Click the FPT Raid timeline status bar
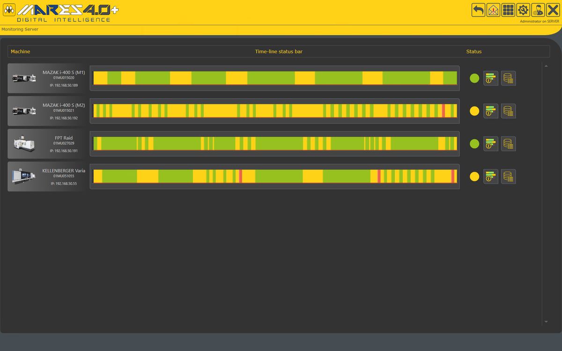 [275, 144]
